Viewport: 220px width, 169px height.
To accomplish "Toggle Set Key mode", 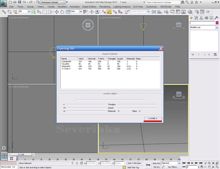I will coord(157,167).
